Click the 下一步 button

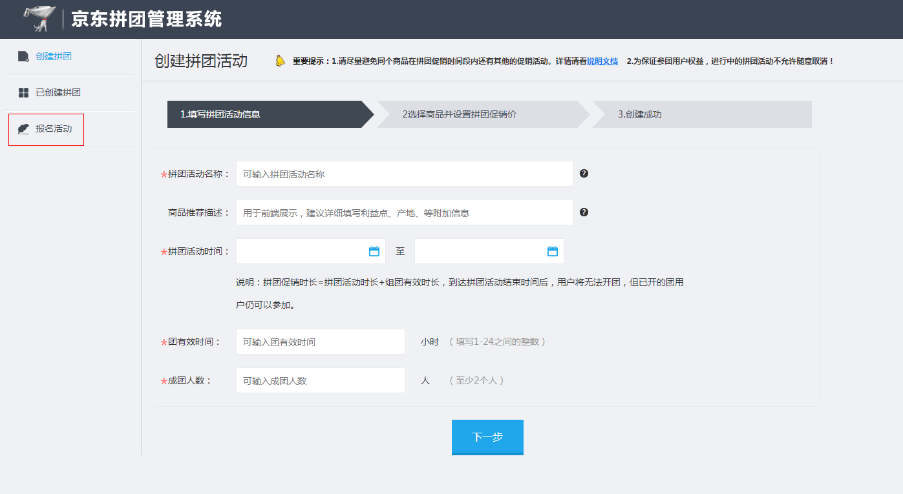pos(487,437)
